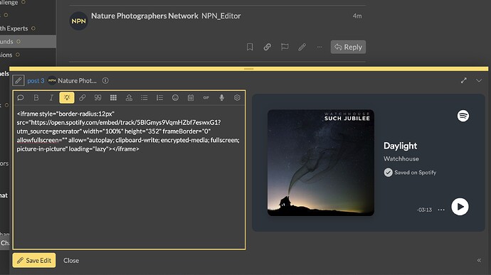Apply italic formatting

[x=51, y=97]
